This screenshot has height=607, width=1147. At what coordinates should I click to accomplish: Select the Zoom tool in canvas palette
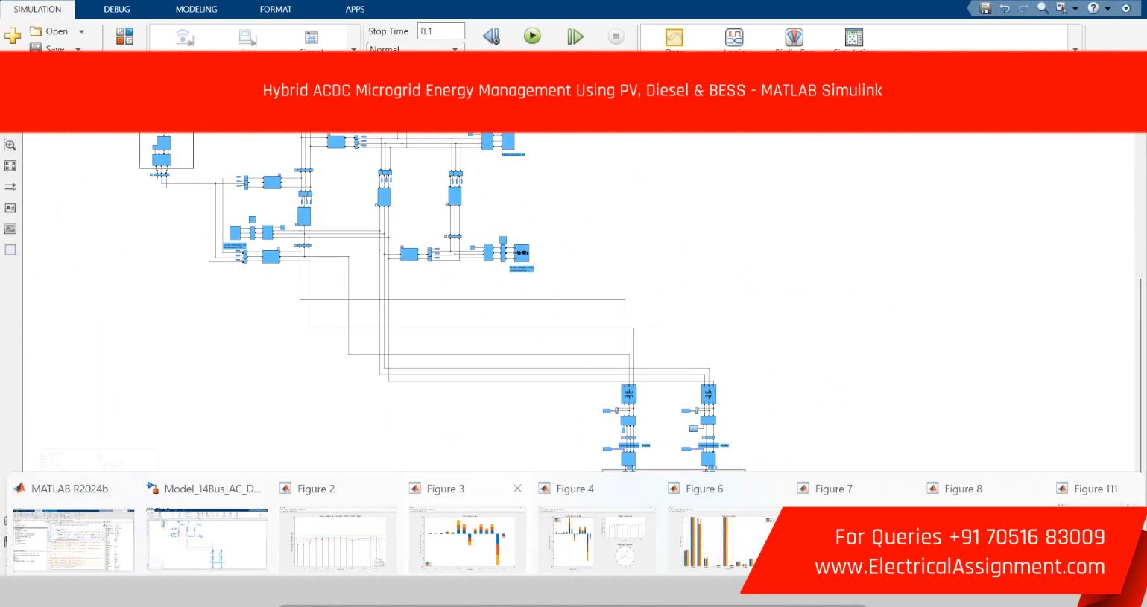(x=10, y=145)
